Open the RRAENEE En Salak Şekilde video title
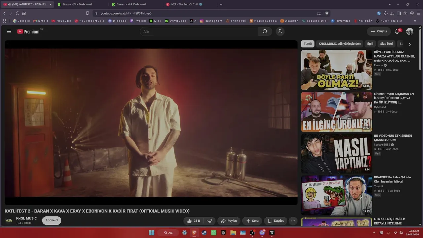 click(393, 179)
